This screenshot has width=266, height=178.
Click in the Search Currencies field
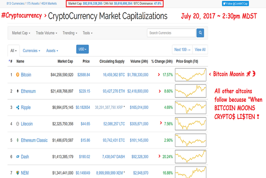click(171, 33)
